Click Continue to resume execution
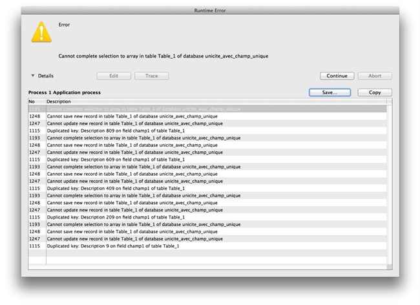The width and height of the screenshot is (420, 305). pos(337,76)
